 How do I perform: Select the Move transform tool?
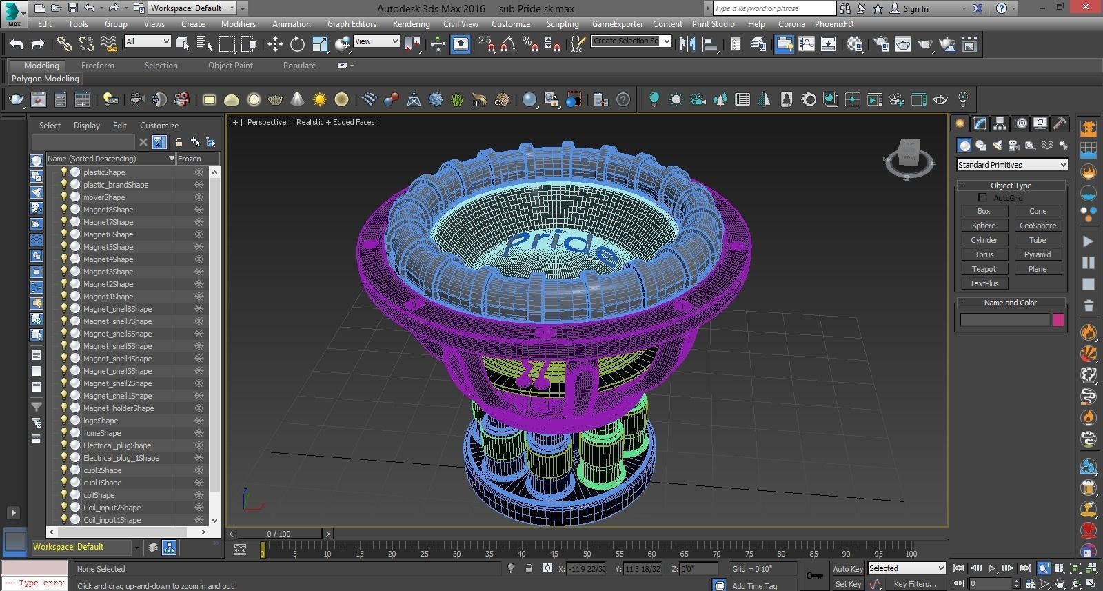[275, 45]
